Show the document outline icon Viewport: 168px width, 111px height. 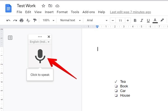click(10, 38)
